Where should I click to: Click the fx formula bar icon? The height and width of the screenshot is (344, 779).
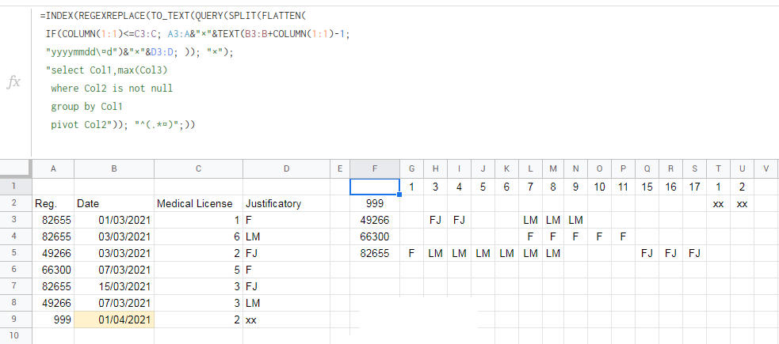14,81
